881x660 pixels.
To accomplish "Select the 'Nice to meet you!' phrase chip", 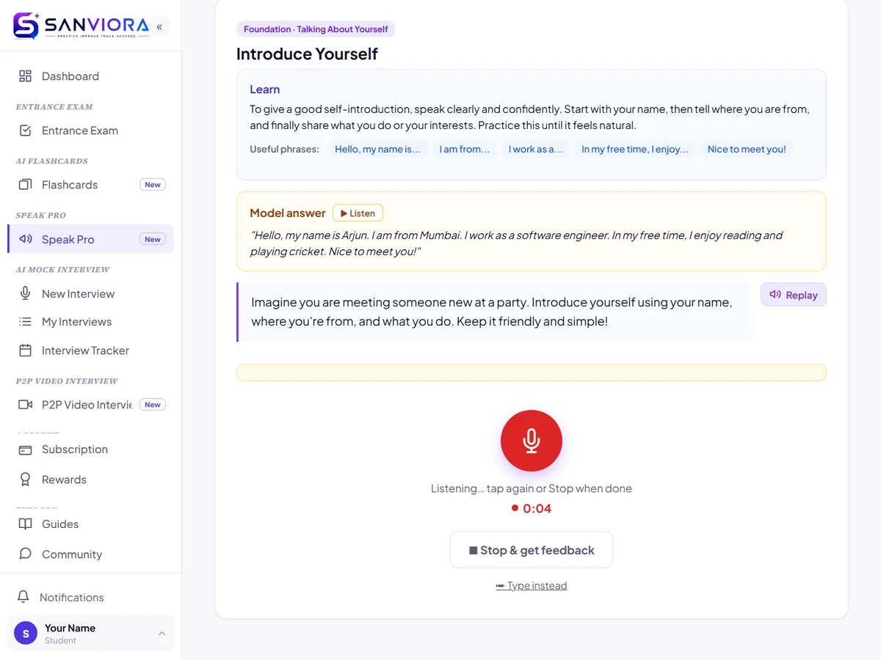I will click(747, 149).
